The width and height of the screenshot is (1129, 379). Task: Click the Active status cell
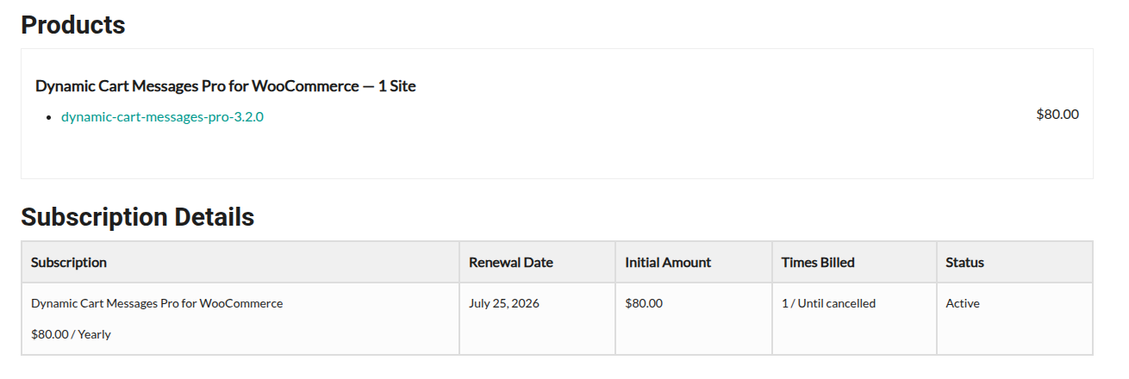[x=963, y=303]
